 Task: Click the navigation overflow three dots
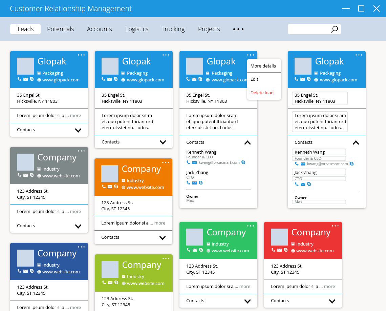(238, 29)
